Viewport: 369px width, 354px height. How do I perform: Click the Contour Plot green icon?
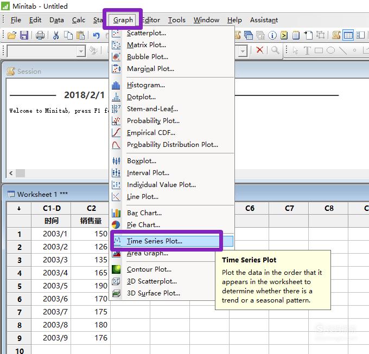(116, 269)
